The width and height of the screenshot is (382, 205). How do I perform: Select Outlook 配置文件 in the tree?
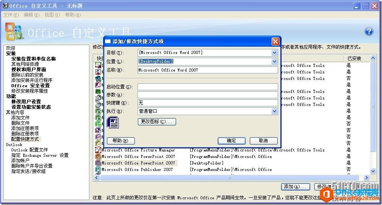click(x=30, y=150)
